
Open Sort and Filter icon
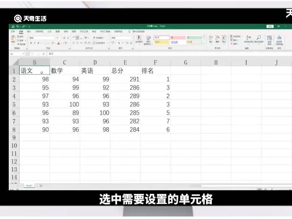click(249, 38)
